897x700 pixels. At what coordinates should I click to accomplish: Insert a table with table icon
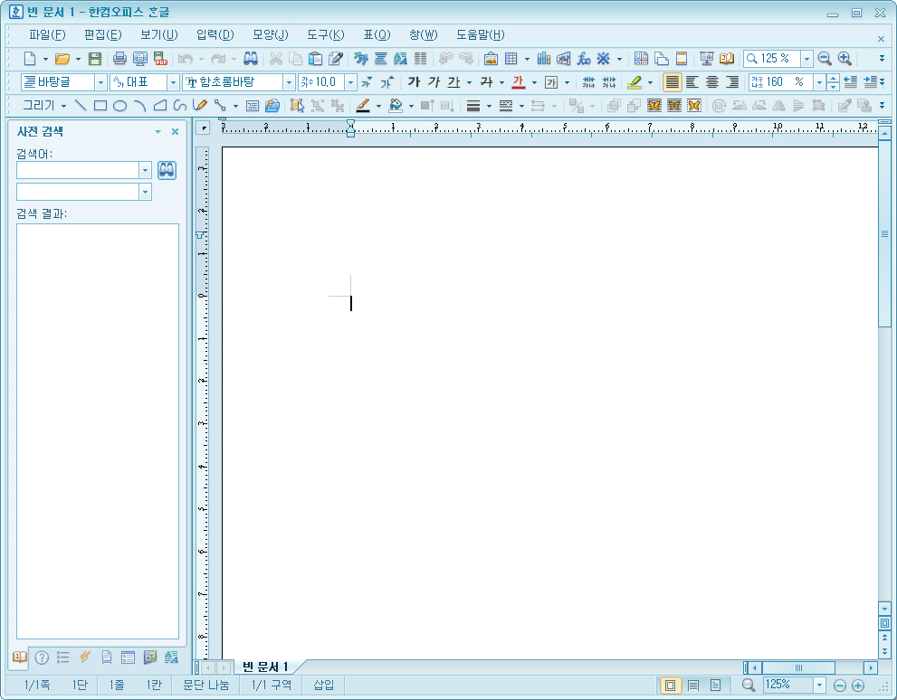pyautogui.click(x=511, y=59)
